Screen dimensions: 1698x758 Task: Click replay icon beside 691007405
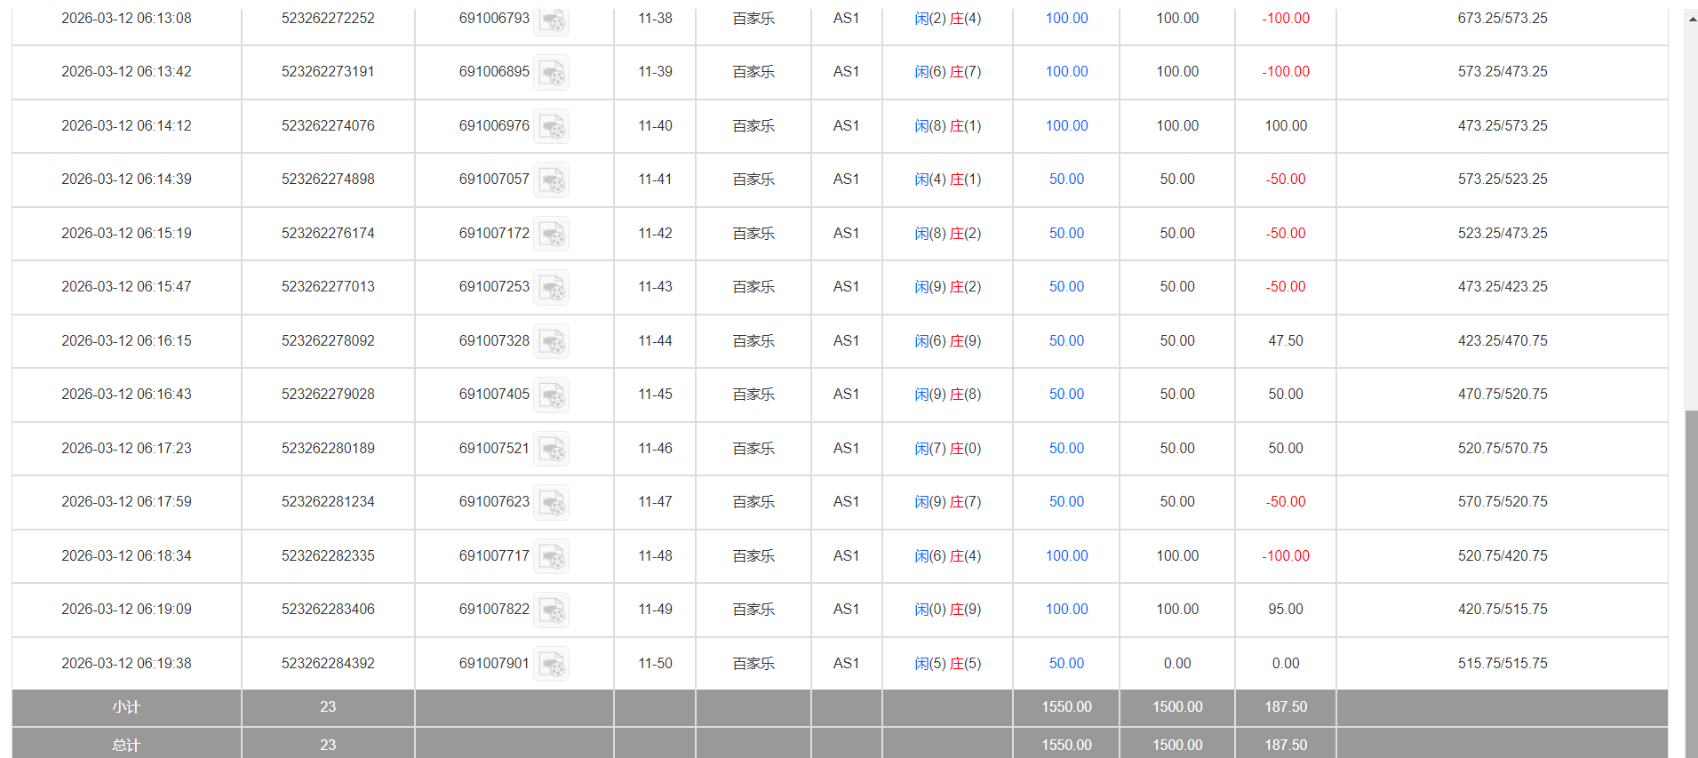click(552, 395)
